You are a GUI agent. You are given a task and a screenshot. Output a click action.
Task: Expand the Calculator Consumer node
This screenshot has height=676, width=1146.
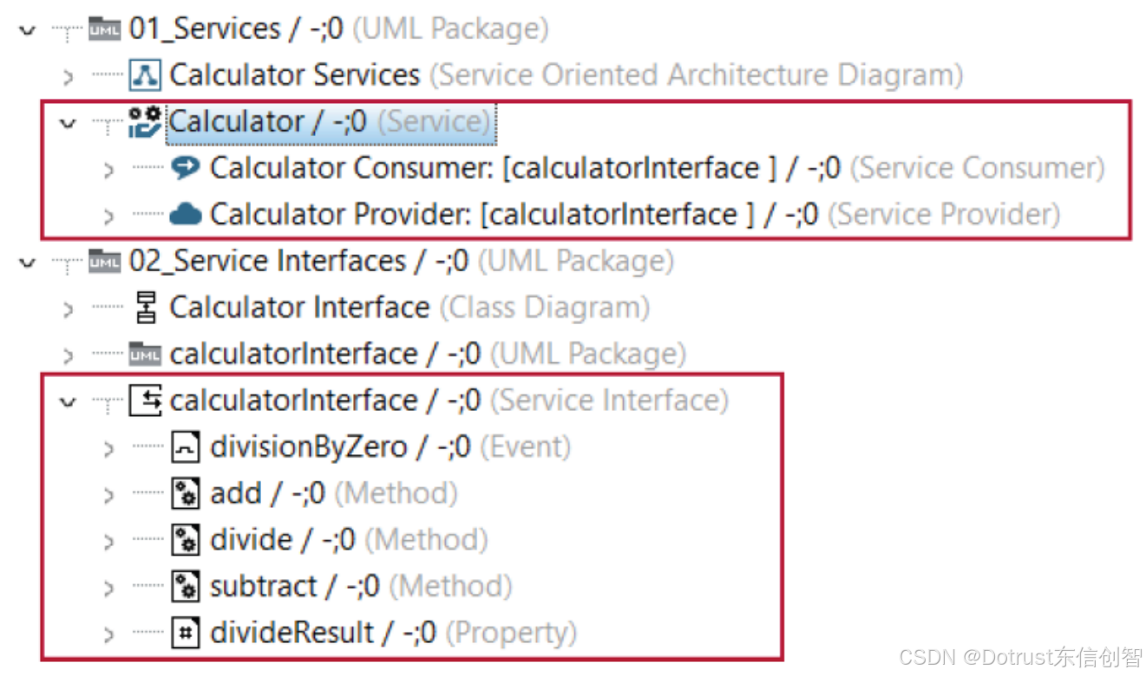108,169
